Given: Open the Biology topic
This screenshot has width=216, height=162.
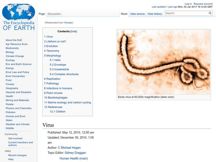Looking at the screenshot, I should pyautogui.click(x=10, y=52).
